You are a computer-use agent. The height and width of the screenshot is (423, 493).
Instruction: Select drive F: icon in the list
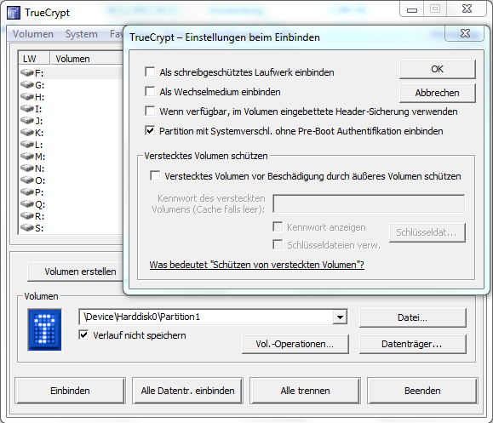pos(27,73)
